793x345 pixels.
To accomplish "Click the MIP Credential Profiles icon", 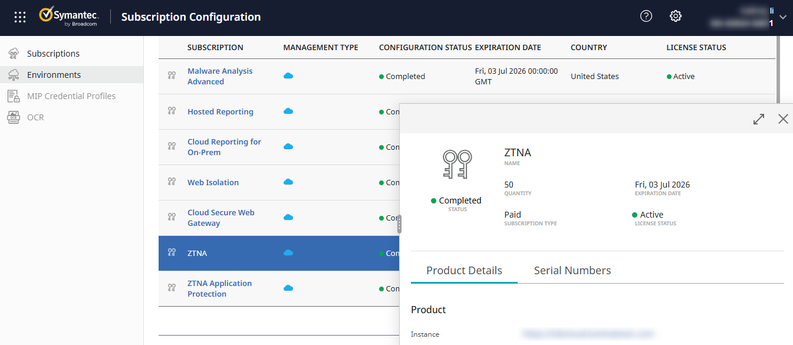I will point(14,96).
